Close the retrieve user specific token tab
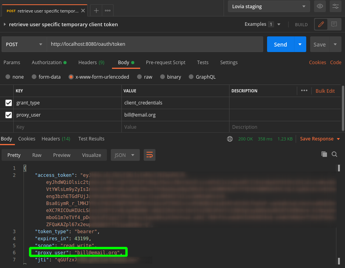The width and height of the screenshot is (345, 268). click(83, 11)
